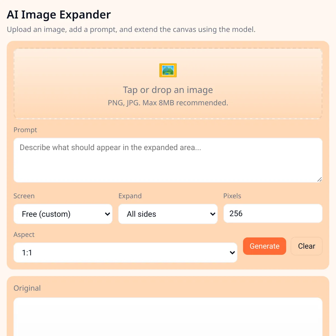336x336 pixels.
Task: Click the Prompt field label
Action: coord(25,130)
